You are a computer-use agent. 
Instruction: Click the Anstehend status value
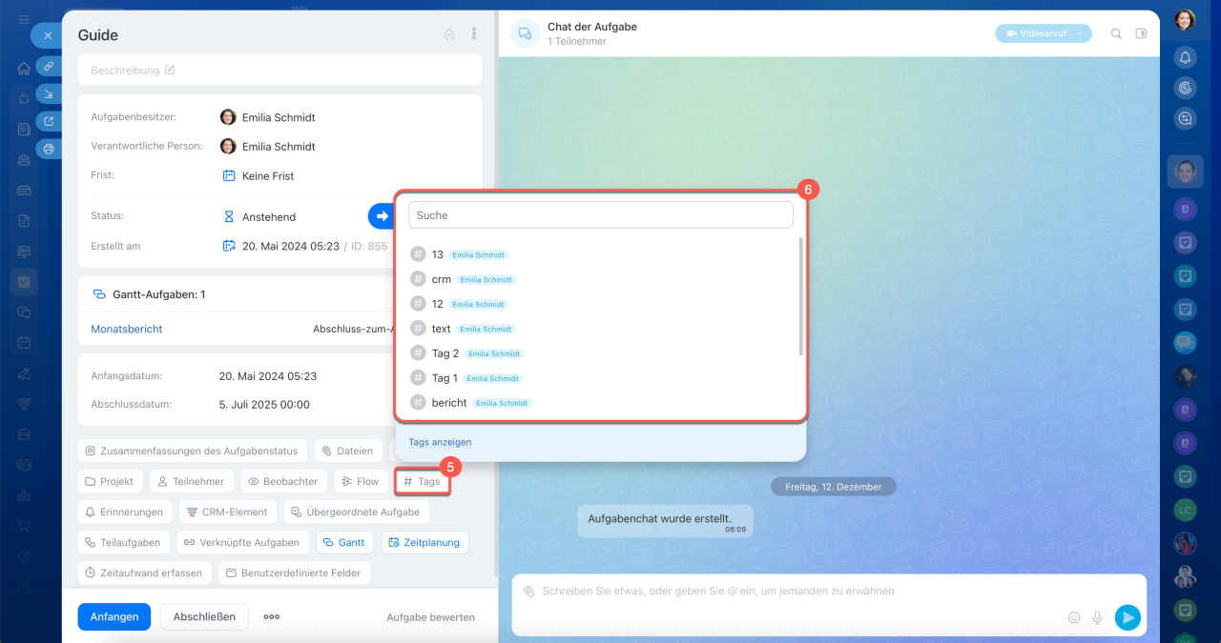(269, 217)
